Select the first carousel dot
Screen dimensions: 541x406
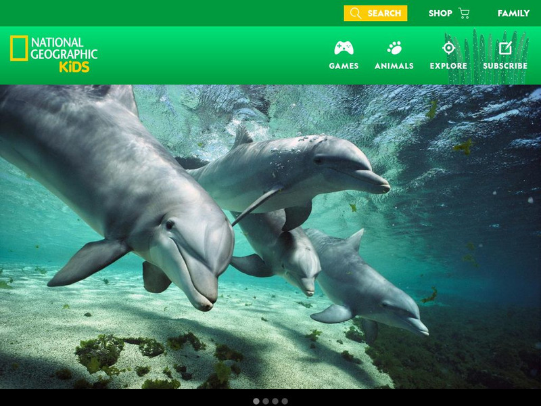pos(256,401)
